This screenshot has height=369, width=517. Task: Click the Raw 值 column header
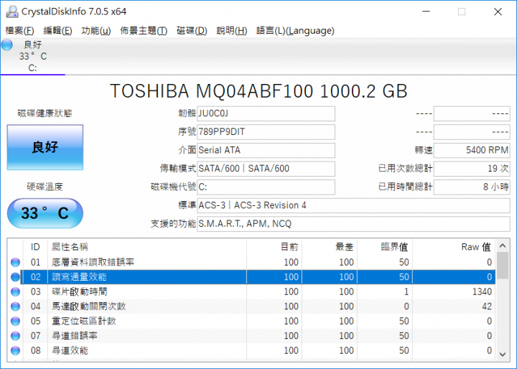pos(454,247)
